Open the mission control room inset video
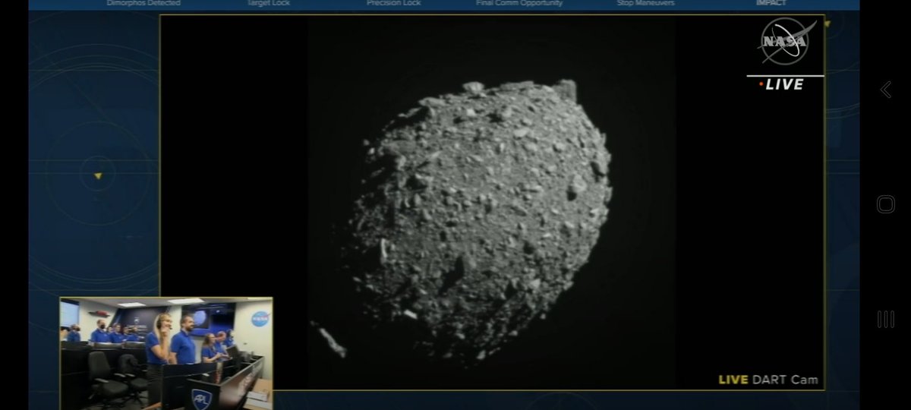This screenshot has height=410, width=911. [166, 353]
